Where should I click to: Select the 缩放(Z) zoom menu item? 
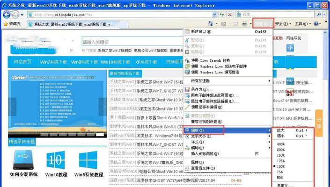tap(228, 130)
